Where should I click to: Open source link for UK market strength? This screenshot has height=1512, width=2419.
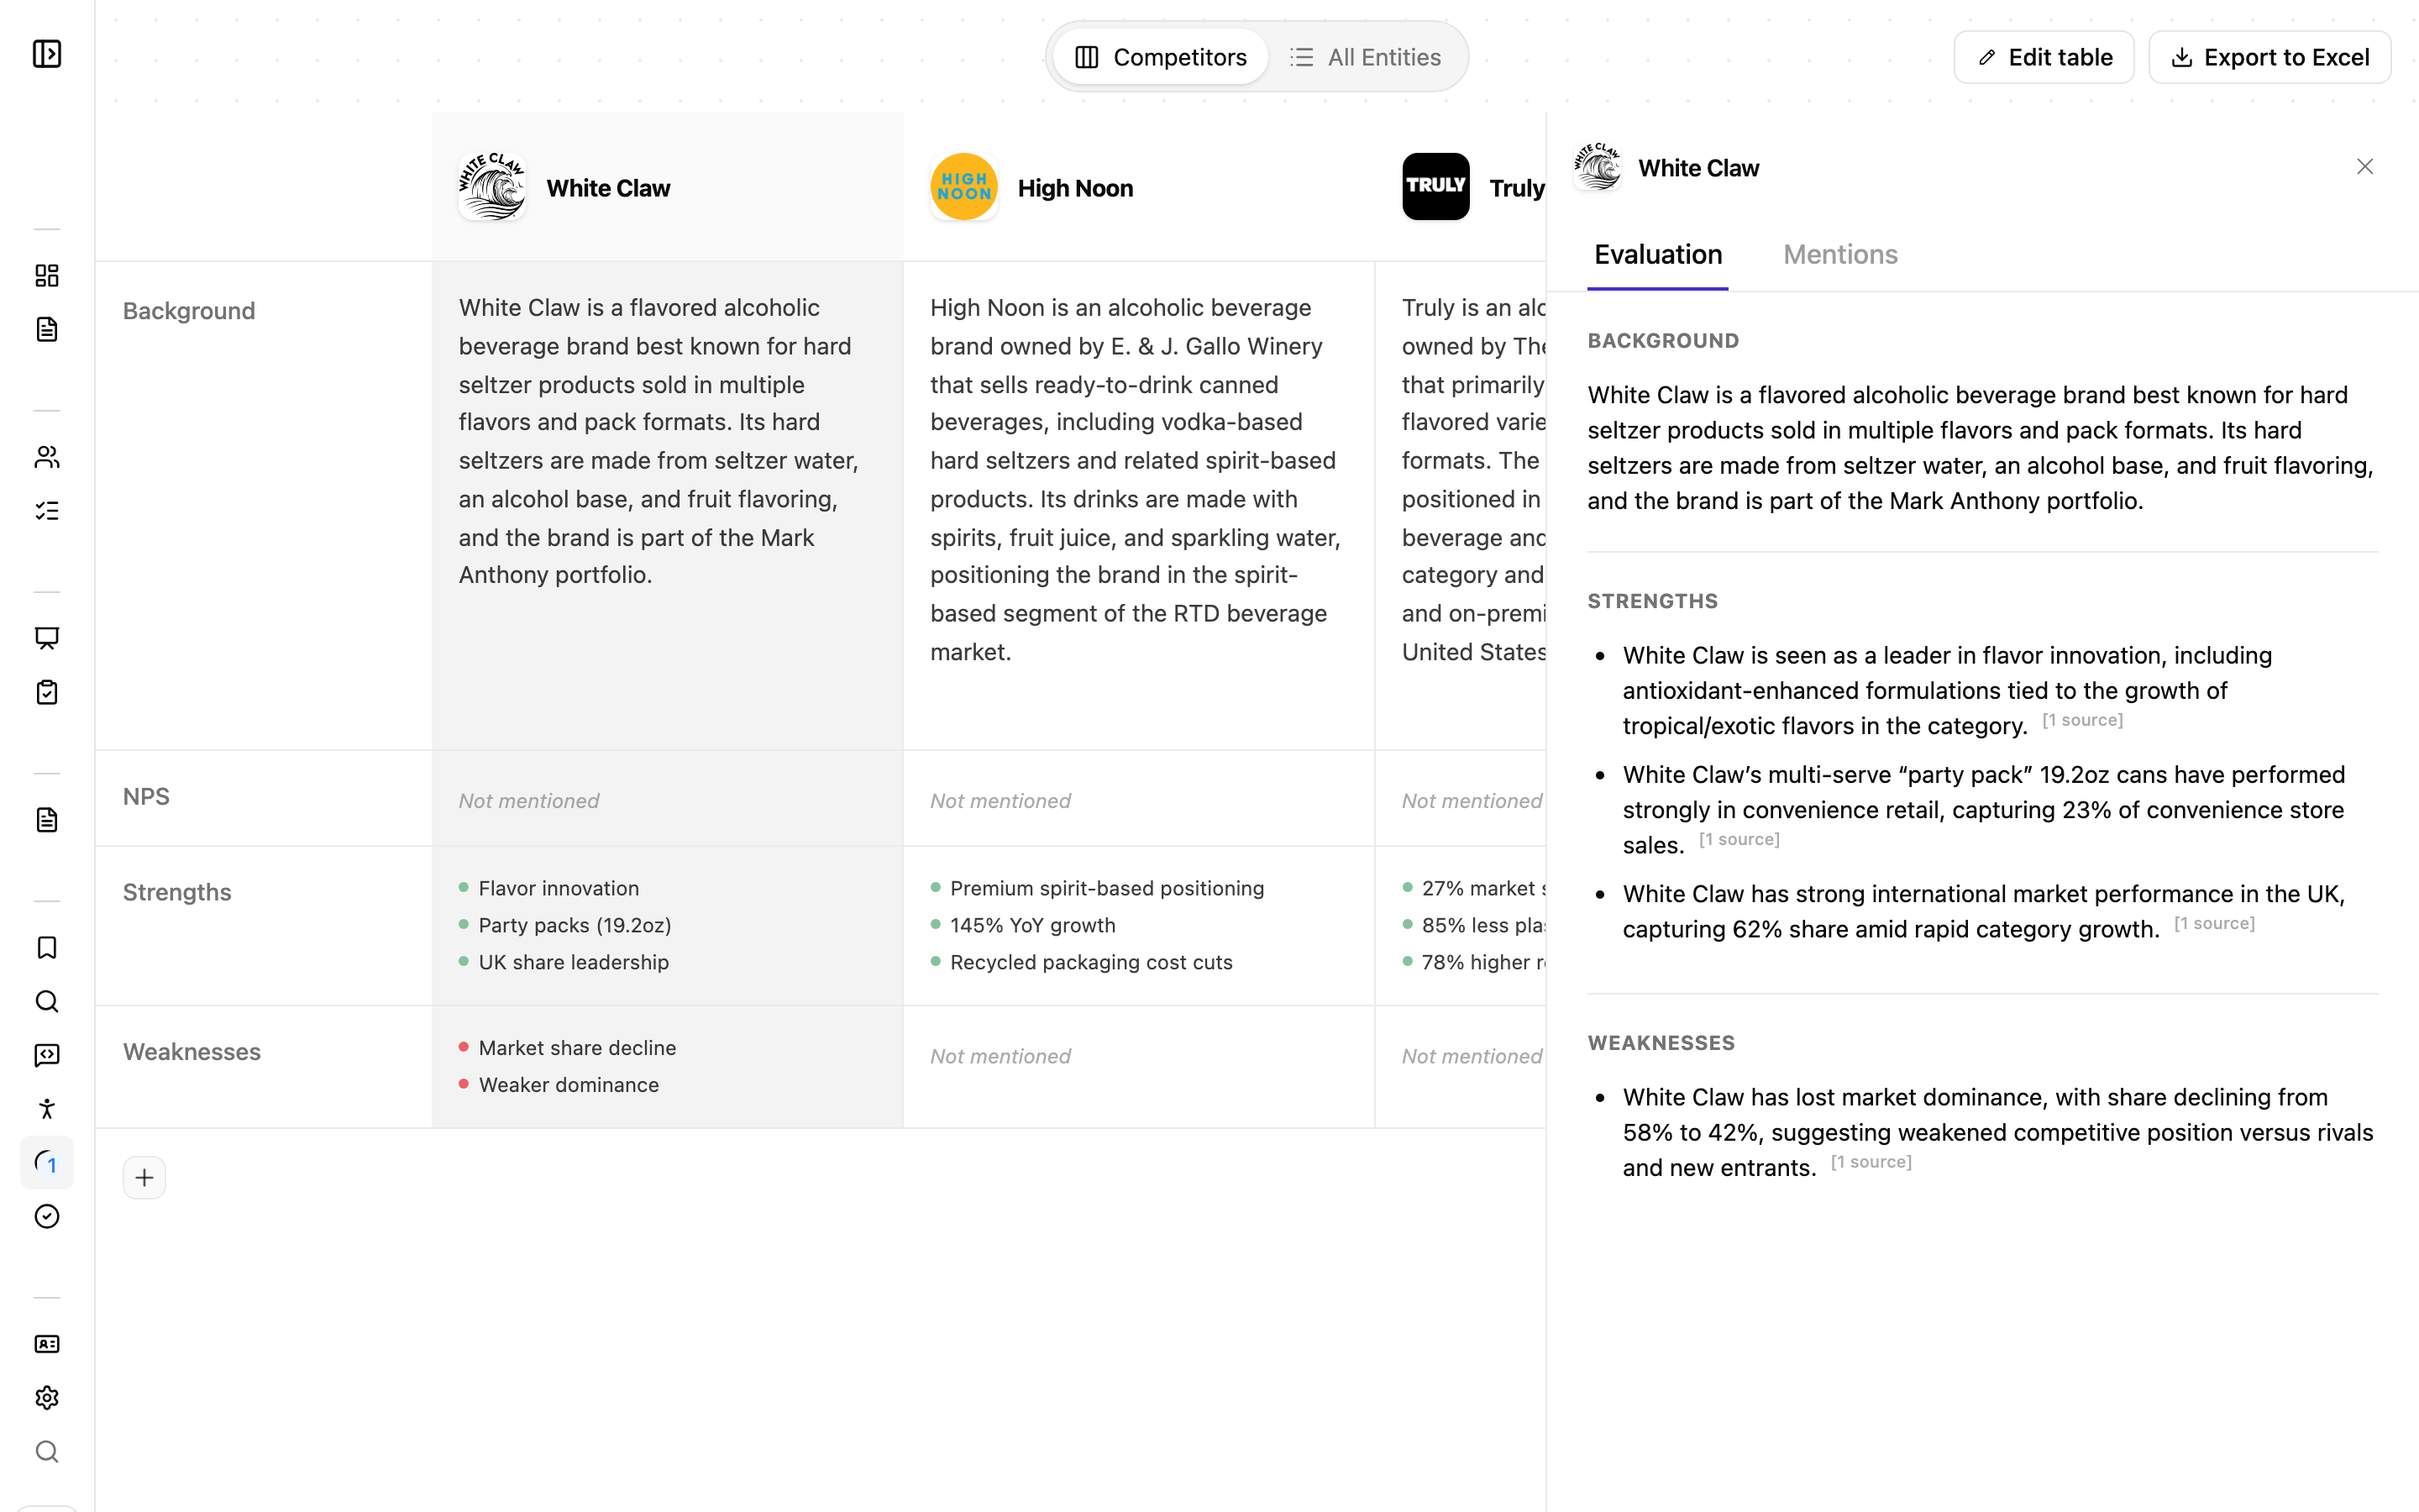click(2214, 923)
